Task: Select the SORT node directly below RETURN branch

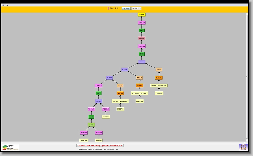Action: 142,30
